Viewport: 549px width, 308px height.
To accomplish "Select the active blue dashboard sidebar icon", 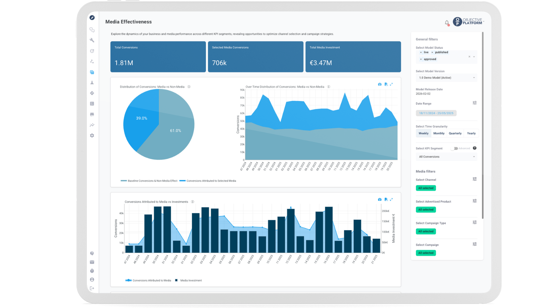I will coord(92,72).
